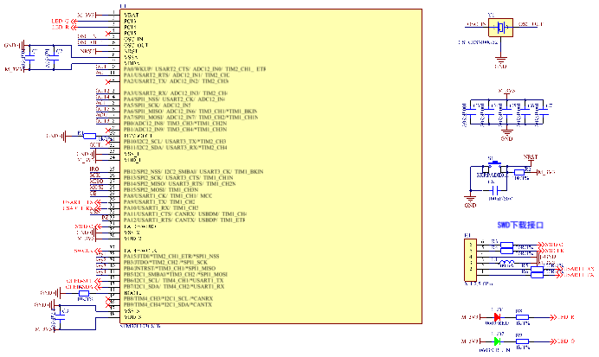Select resistor R9 beside the green LED

(x=522, y=341)
